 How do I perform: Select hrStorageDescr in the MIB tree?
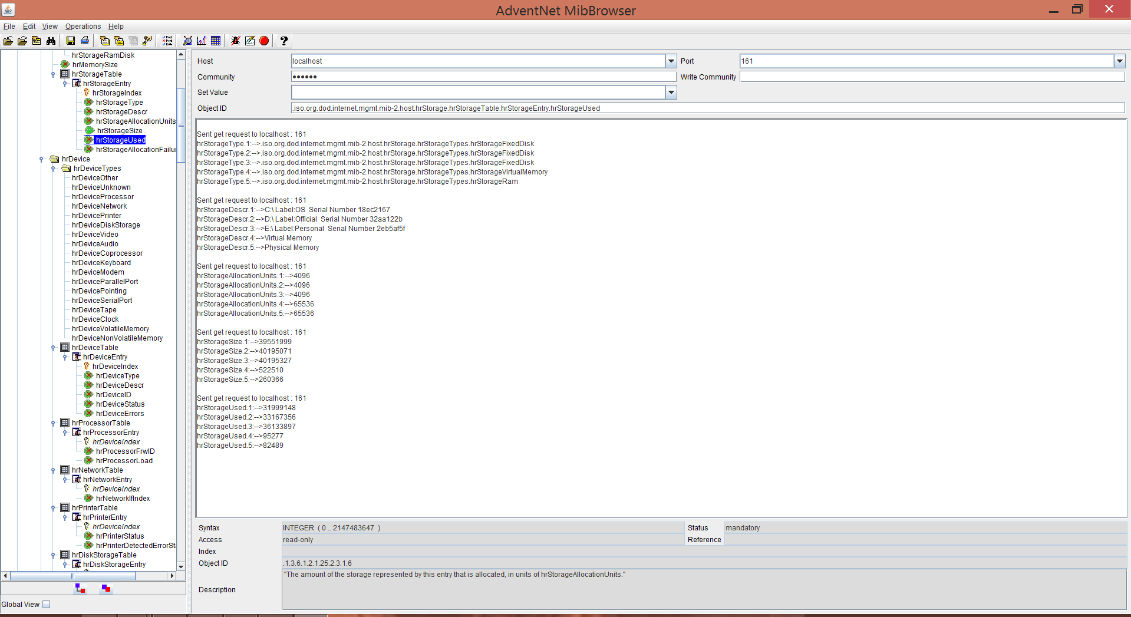(x=122, y=112)
